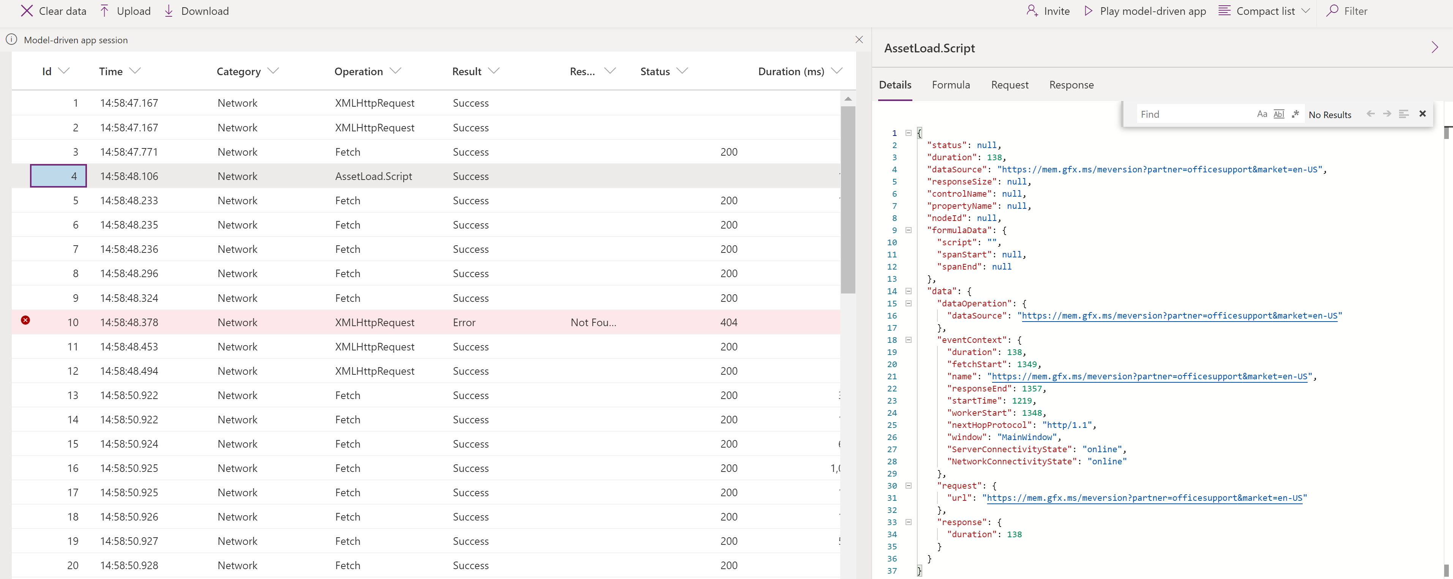
Task: Click the Clear data icon
Action: point(26,10)
